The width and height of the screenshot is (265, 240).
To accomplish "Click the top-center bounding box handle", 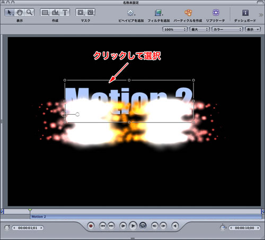I will pyautogui.click(x=129, y=80).
